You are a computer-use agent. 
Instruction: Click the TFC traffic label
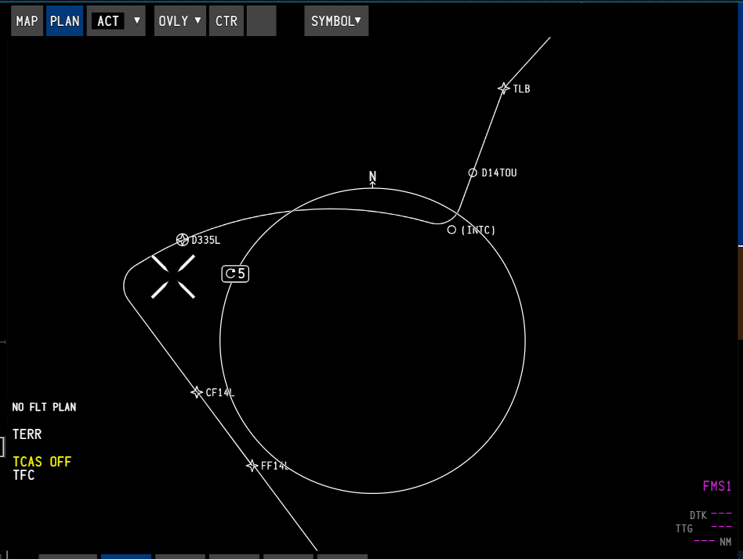pos(24,474)
